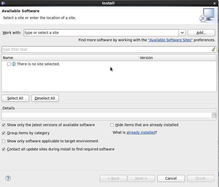Open the Available Software Sites preferences link
The image size is (219, 187).
coord(170,40)
